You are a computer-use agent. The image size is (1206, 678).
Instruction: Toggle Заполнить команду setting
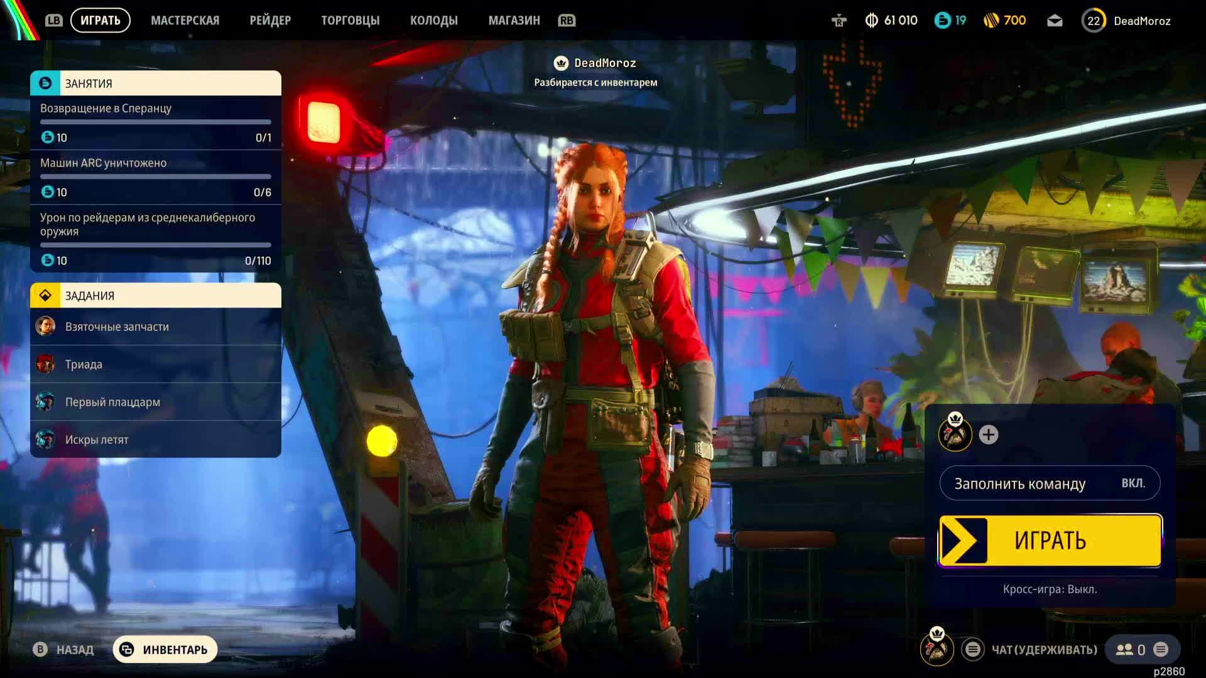coord(1050,483)
